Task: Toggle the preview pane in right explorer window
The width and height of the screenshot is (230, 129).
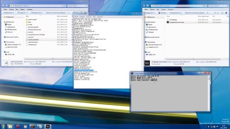Action: (222, 13)
